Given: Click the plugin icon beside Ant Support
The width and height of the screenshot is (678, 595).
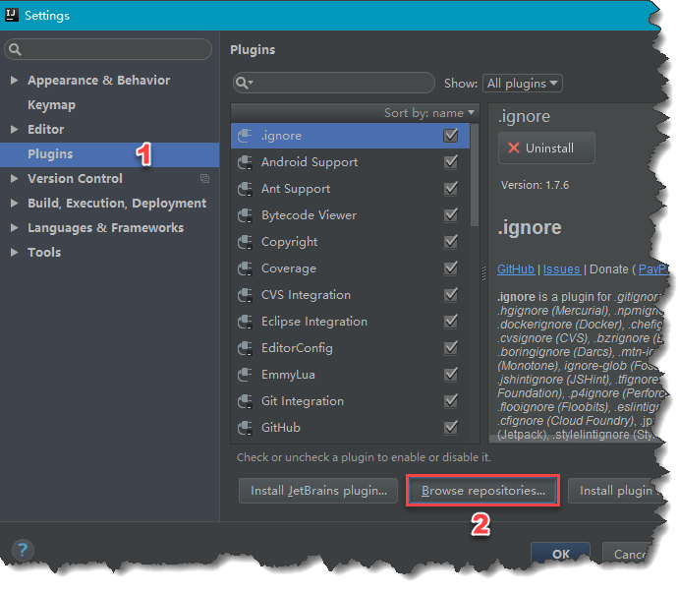Looking at the screenshot, I should click(x=245, y=189).
